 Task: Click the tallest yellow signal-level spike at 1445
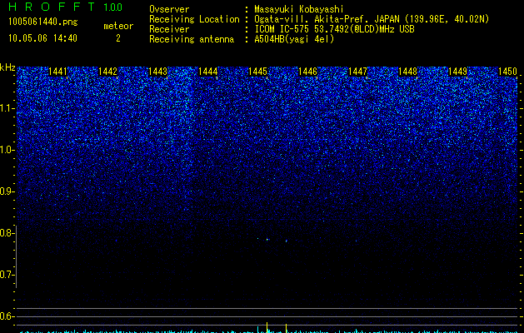[x=267, y=327]
